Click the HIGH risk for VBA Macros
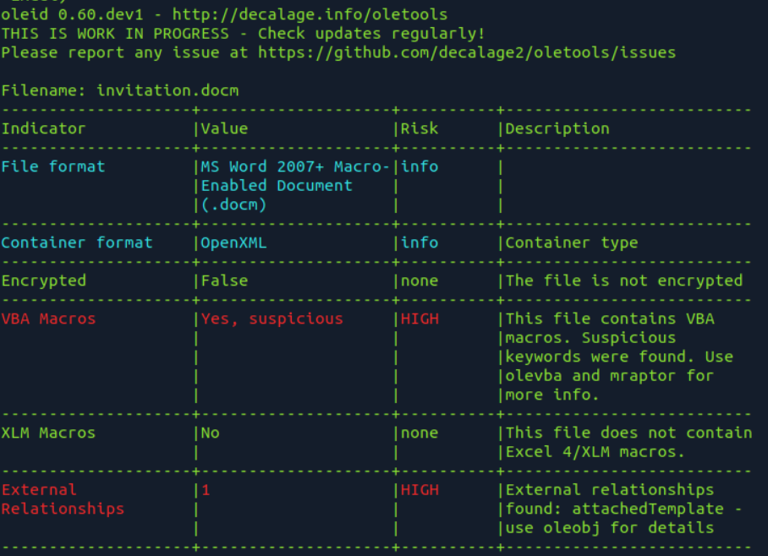Viewport: 768px width, 556px height. 420,319
